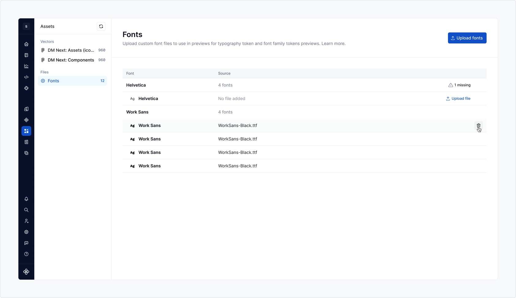Delete the font using the trash icon
Viewport: 516px width, 298px height.
(479, 125)
